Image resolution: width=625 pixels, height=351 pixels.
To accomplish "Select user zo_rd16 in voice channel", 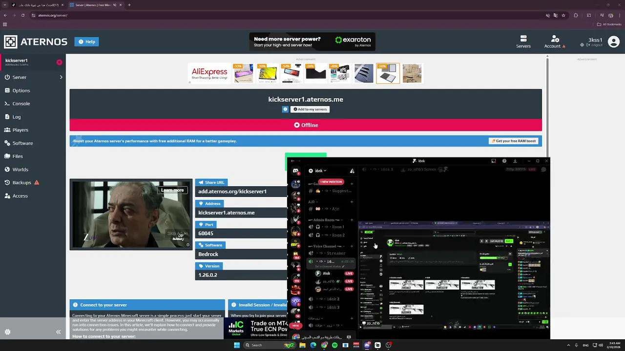I will [334, 281].
